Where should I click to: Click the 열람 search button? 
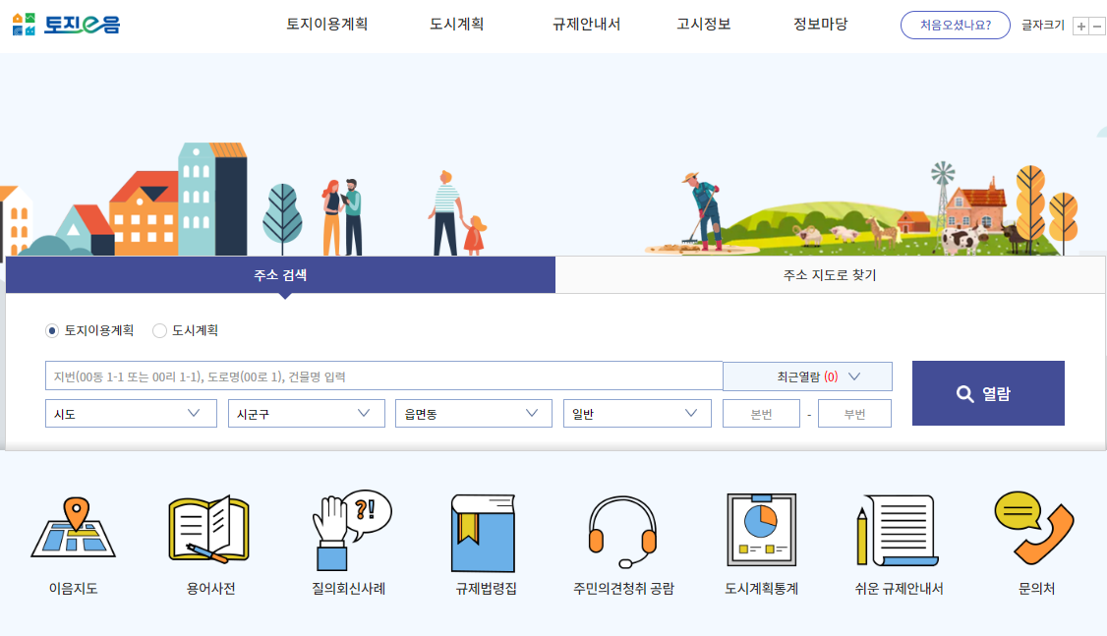click(x=987, y=392)
